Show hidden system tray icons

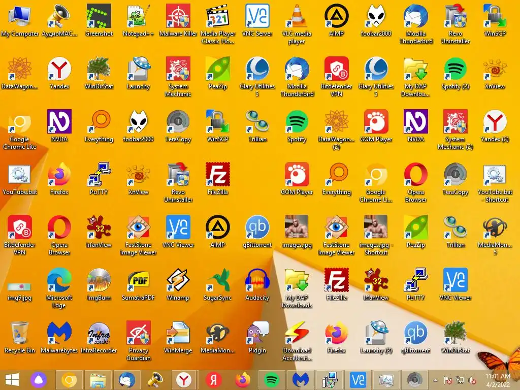click(435, 380)
